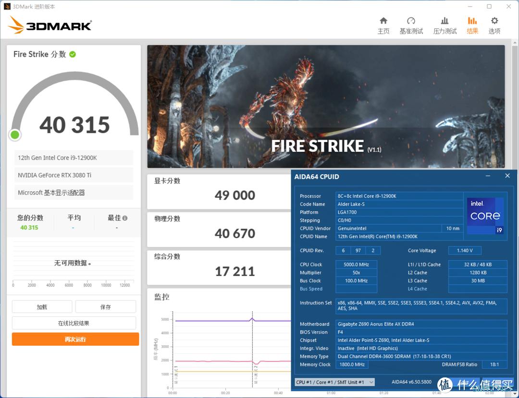Click the Fire Strike banner image

326,107
